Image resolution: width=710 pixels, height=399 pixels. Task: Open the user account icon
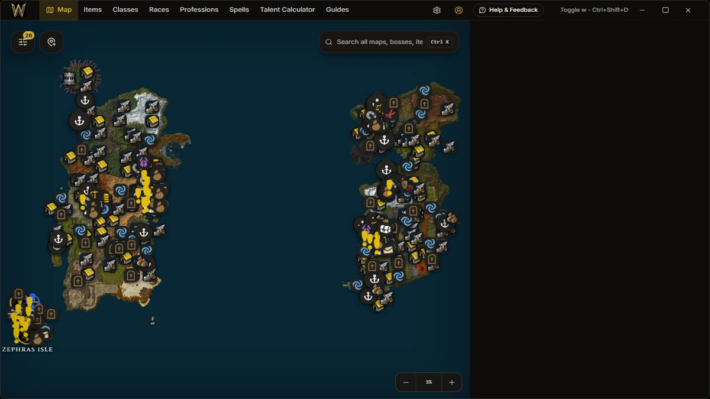click(459, 10)
